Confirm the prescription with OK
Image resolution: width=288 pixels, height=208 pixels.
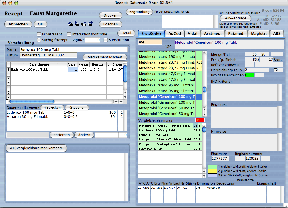point(40,24)
